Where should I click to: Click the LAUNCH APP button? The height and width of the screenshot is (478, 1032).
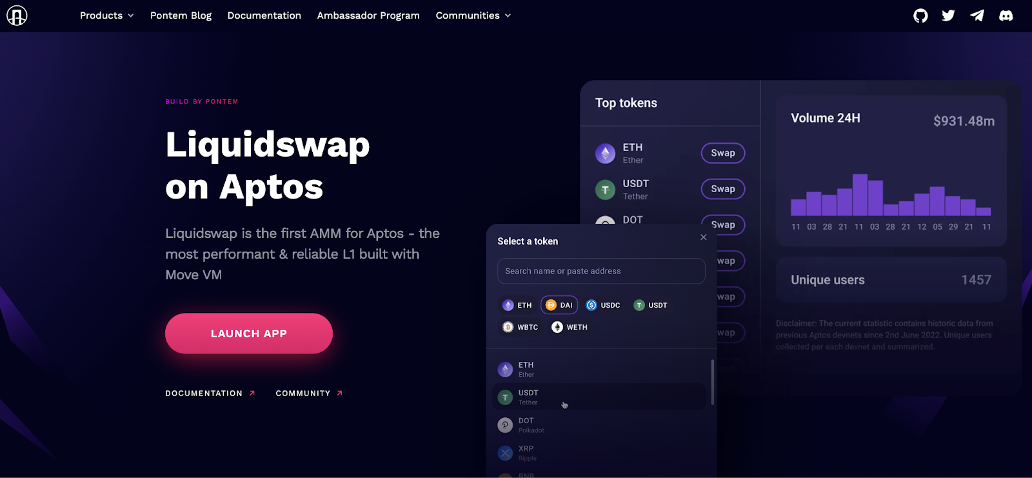tap(249, 334)
